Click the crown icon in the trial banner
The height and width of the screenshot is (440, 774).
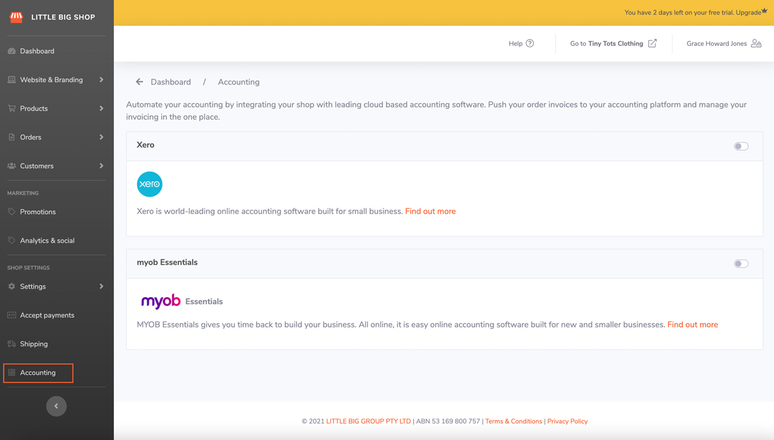[764, 10]
